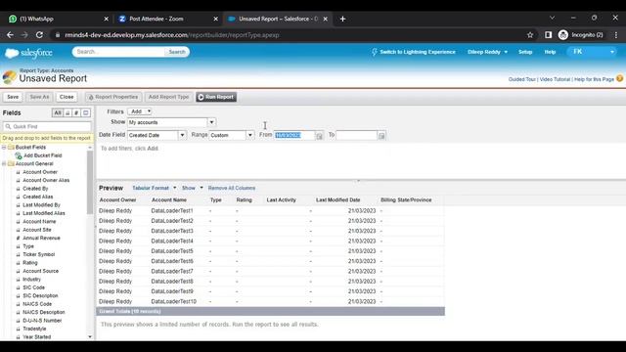The image size is (626, 352).
Task: Open the Guided Tour link
Action: 521,79
